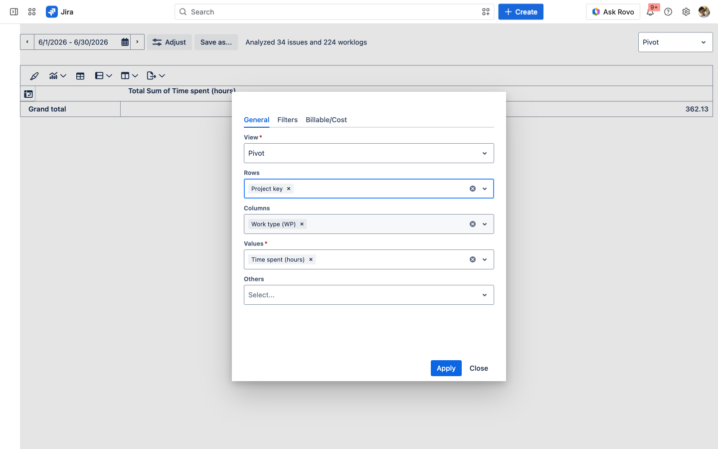Clear all values in the Values field
Viewport: 718px width, 449px height.
[x=473, y=259]
